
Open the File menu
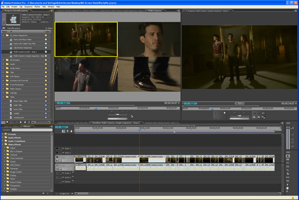tap(3, 6)
